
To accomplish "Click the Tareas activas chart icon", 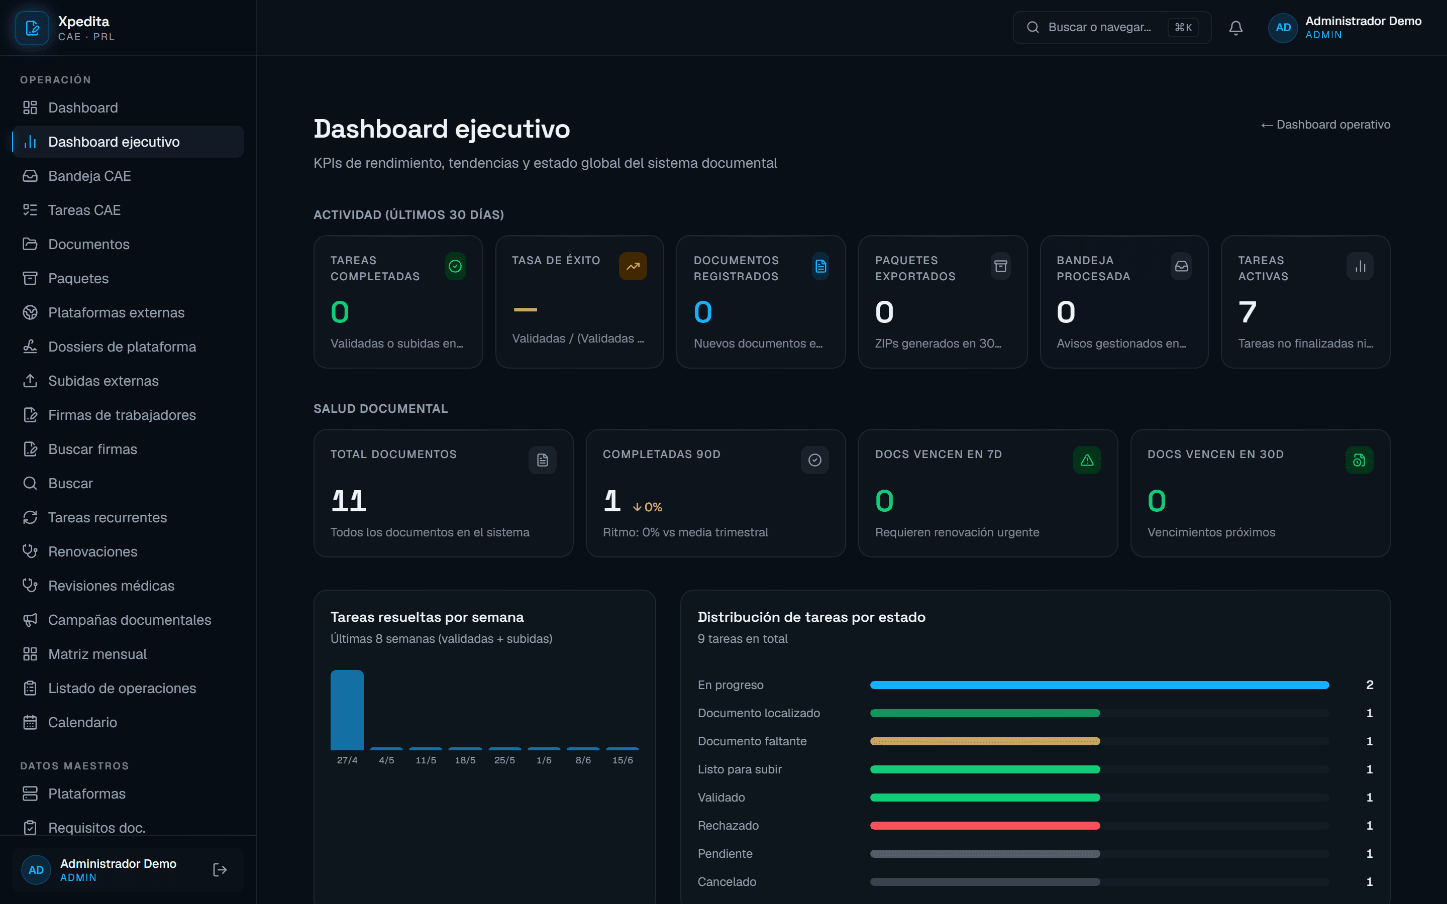I will 1360,266.
